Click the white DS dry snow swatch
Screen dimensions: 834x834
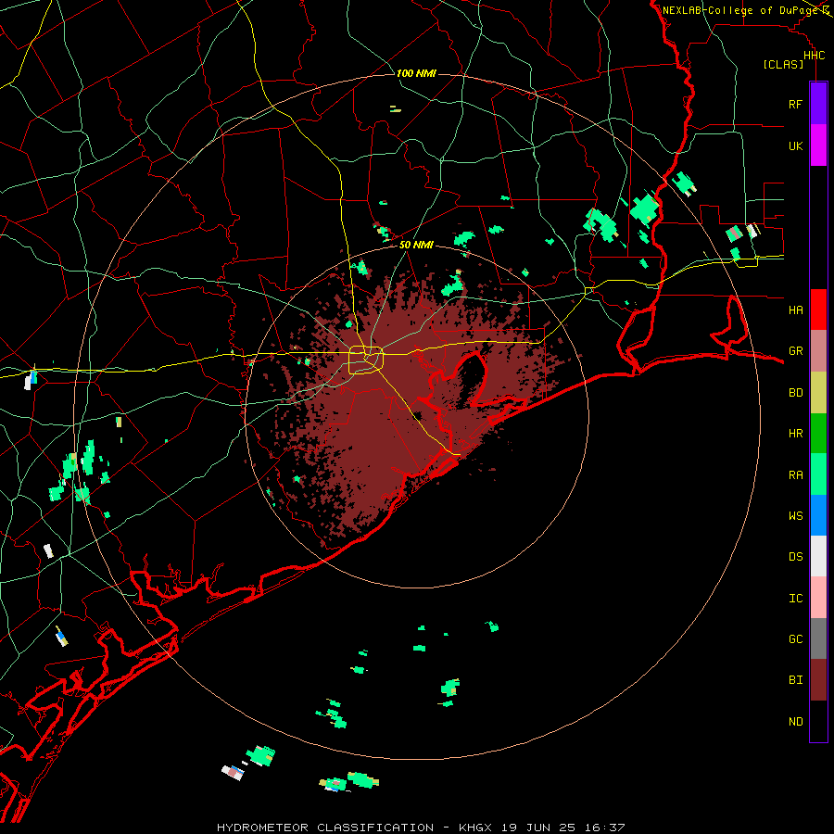[818, 556]
